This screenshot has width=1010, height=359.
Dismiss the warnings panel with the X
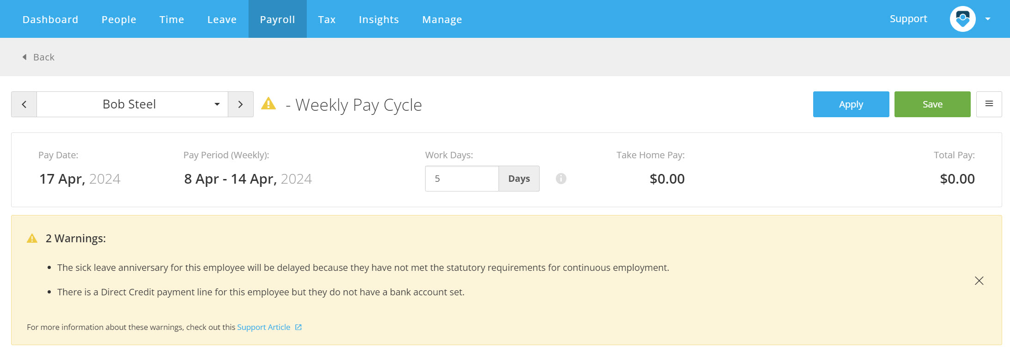(x=979, y=281)
